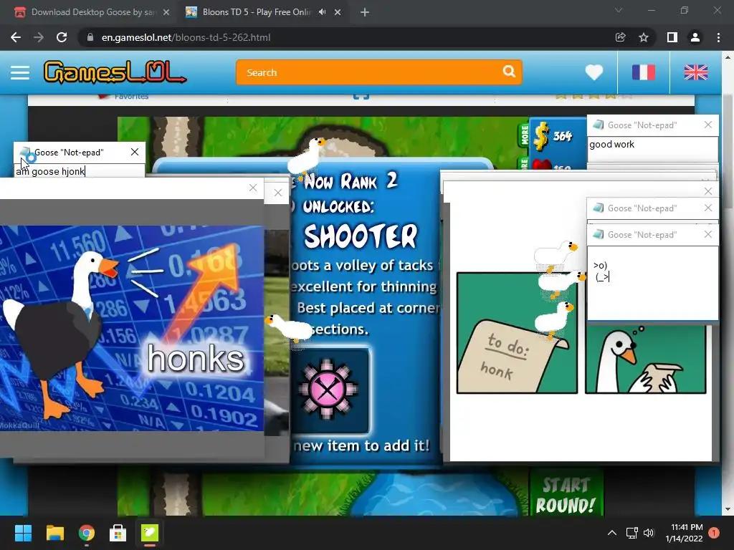The height and width of the screenshot is (550, 734).
Task: Switch the site to the UK flag
Action: tap(695, 72)
